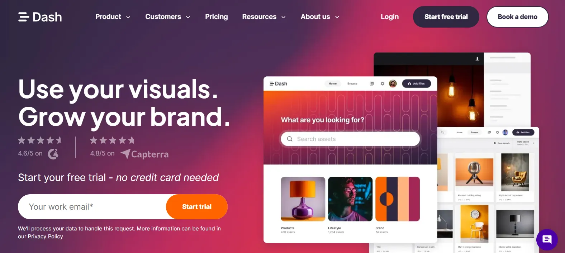Click the Dash logo in header
The width and height of the screenshot is (565, 253).
(x=40, y=17)
